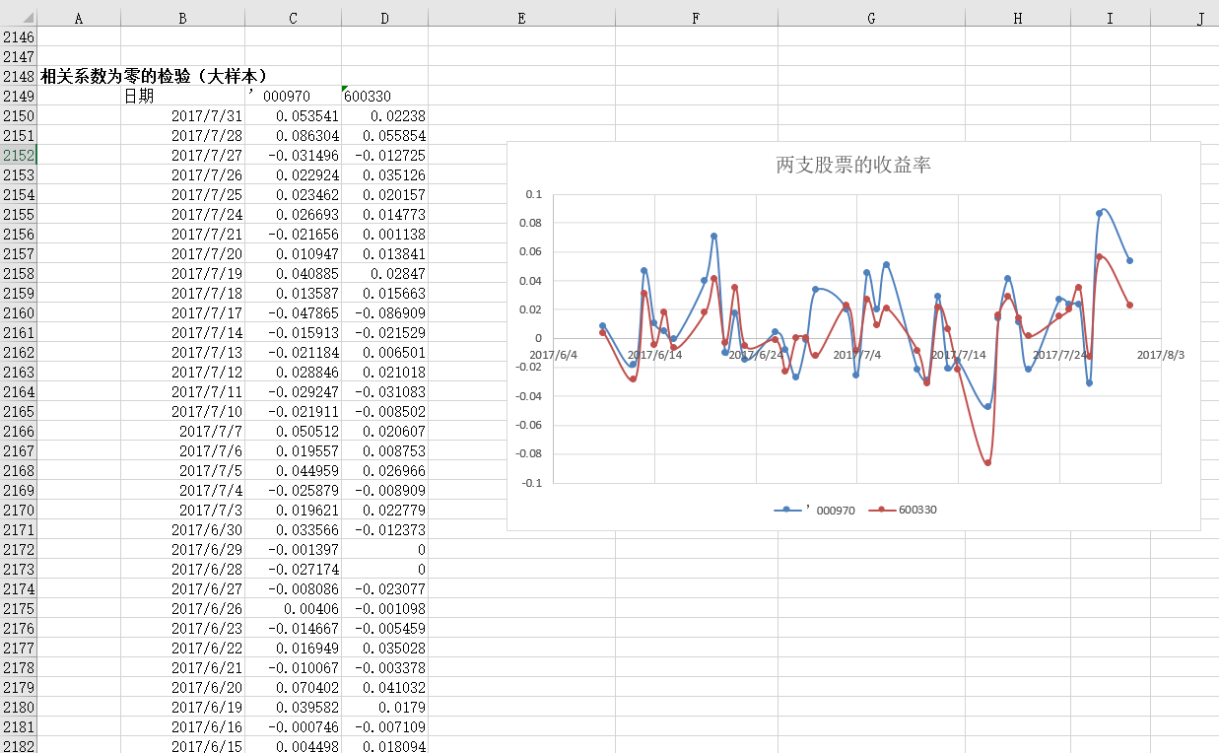Click cell with value 0.050512
This screenshot has height=753, width=1219.
(x=294, y=431)
